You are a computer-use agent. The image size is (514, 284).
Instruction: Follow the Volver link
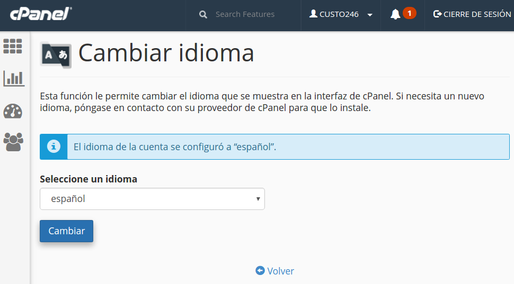tap(280, 271)
